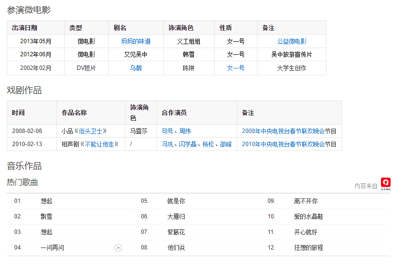Screen dimensions: 395x264
Task: Click co-star 冯巩 link
Action: coord(167,144)
